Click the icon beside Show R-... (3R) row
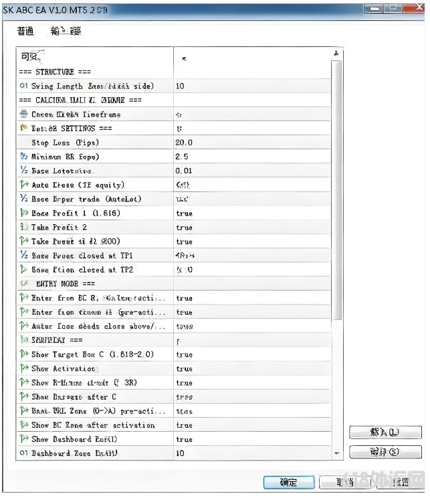Screen dimensions: 430x496 (23, 382)
